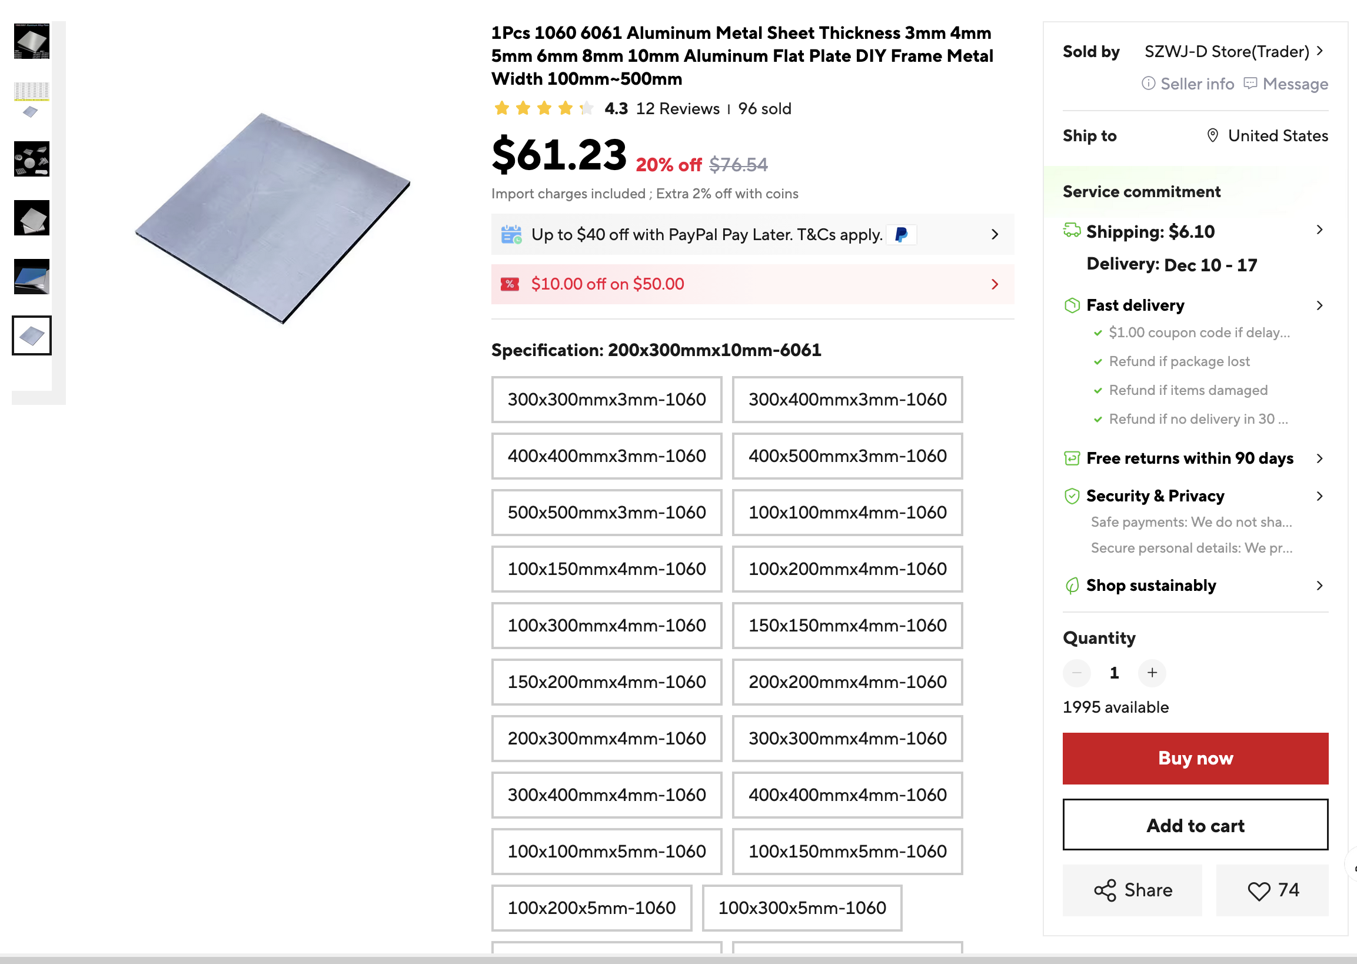Click the red coupon percent icon
Screen dimensions: 1357x964
[x=510, y=284]
